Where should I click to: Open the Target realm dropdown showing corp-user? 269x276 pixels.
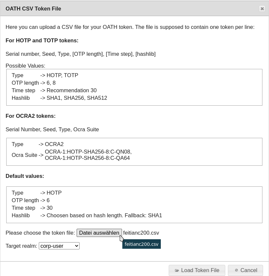tap(59, 246)
